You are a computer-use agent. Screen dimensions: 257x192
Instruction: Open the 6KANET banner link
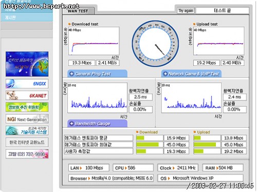pos(27,95)
